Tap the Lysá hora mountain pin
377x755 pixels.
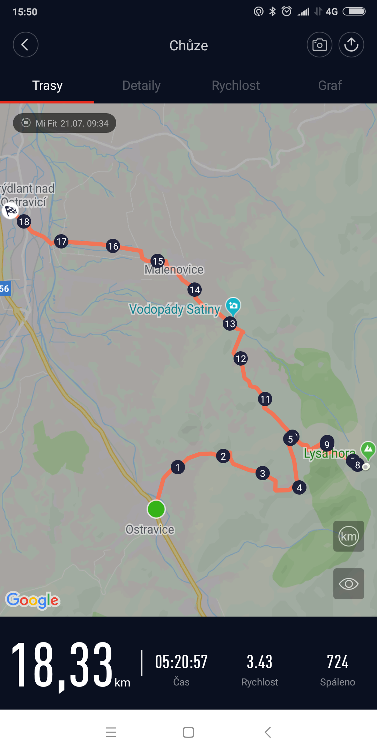point(368,450)
